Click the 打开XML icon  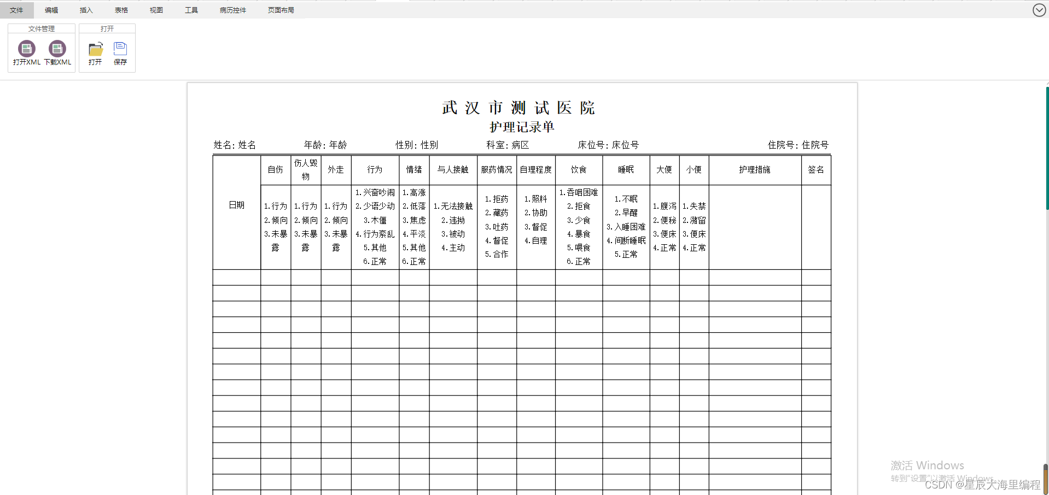(27, 49)
